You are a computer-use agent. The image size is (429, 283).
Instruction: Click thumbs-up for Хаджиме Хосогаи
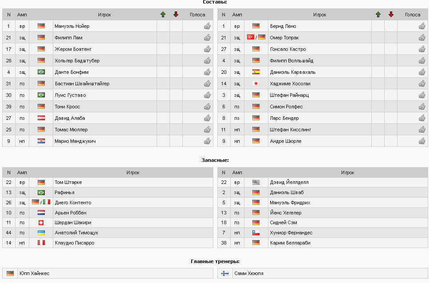coord(422,84)
